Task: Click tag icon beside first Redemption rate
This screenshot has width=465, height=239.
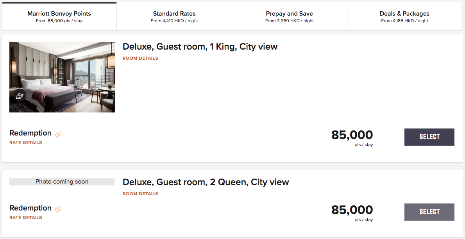Action: (x=58, y=134)
